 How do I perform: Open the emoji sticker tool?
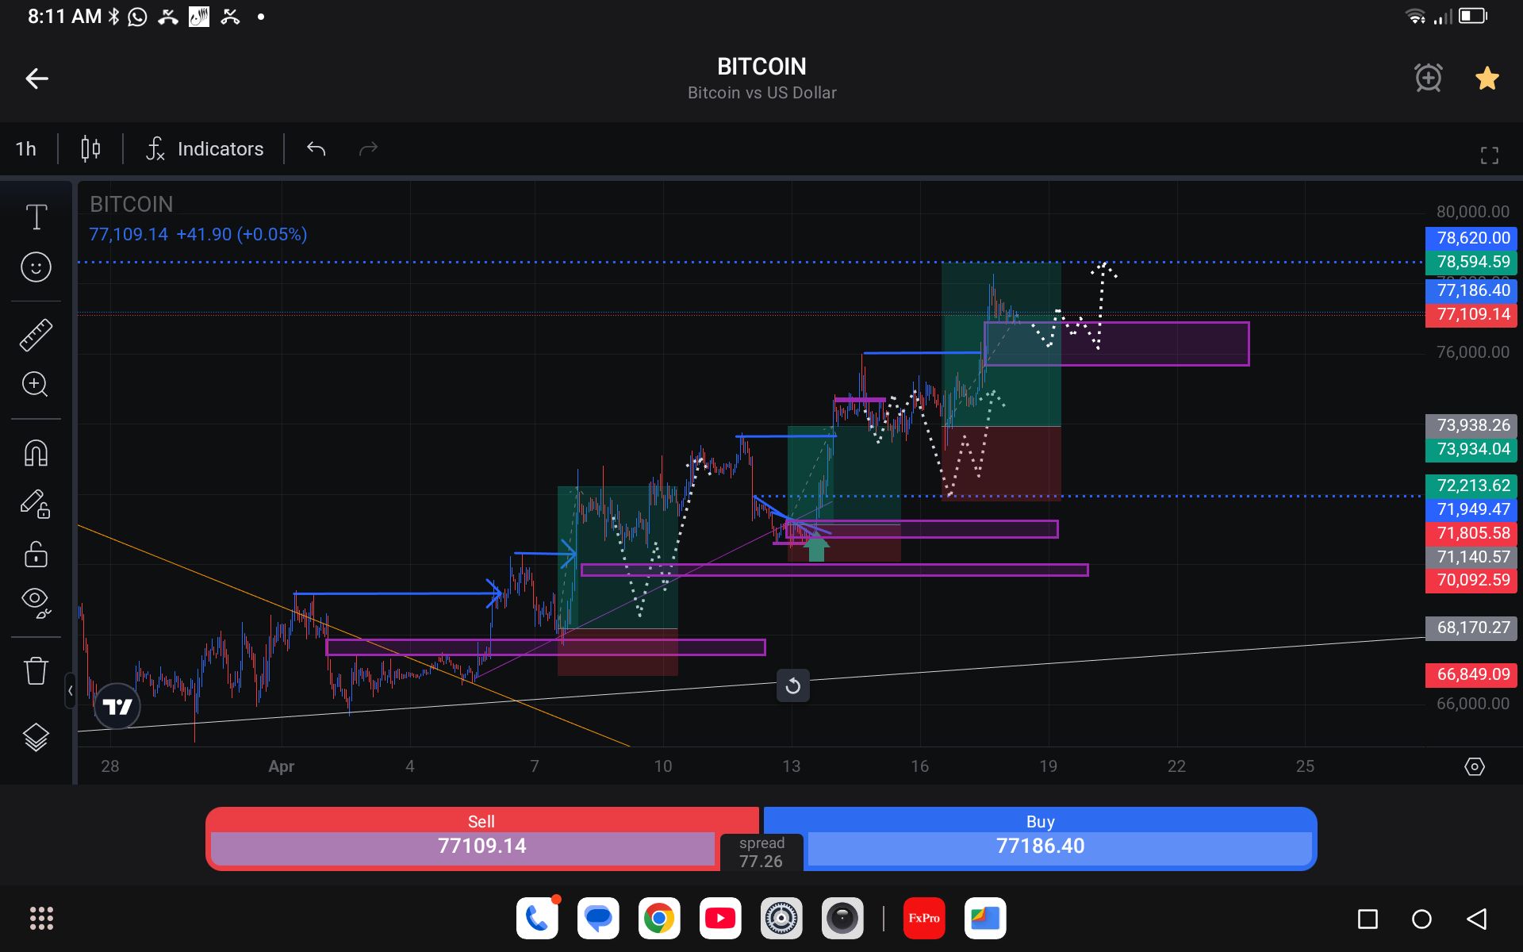pos(36,267)
